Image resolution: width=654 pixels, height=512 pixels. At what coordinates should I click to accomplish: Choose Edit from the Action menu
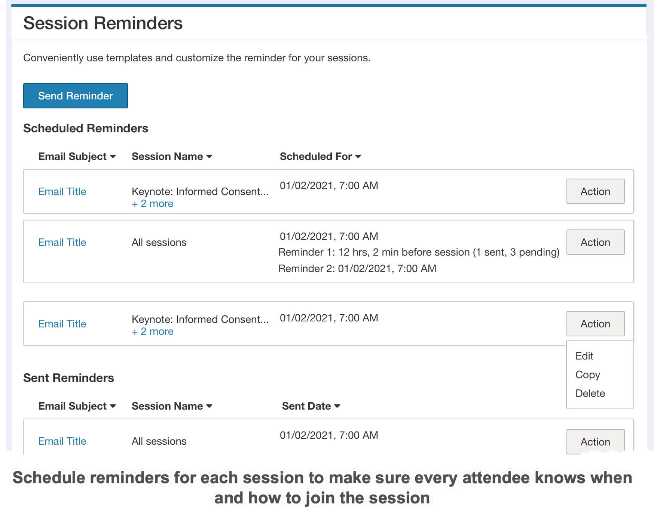[584, 356]
